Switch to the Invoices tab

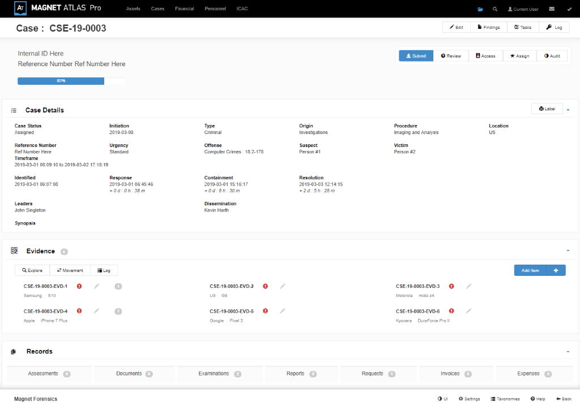456,374
